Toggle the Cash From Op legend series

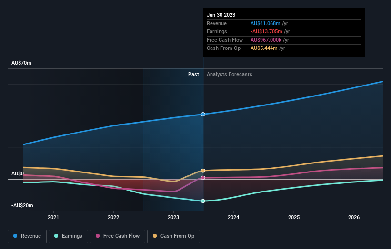point(173,236)
